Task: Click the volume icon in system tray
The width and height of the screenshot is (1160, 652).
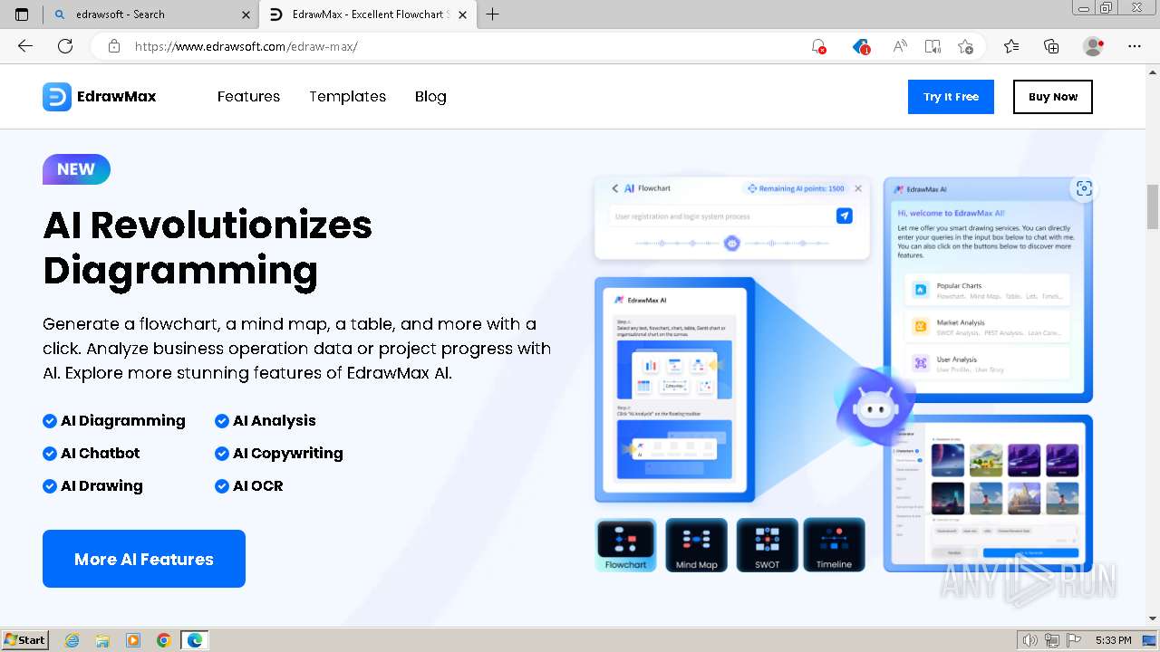Action: click(x=1030, y=640)
